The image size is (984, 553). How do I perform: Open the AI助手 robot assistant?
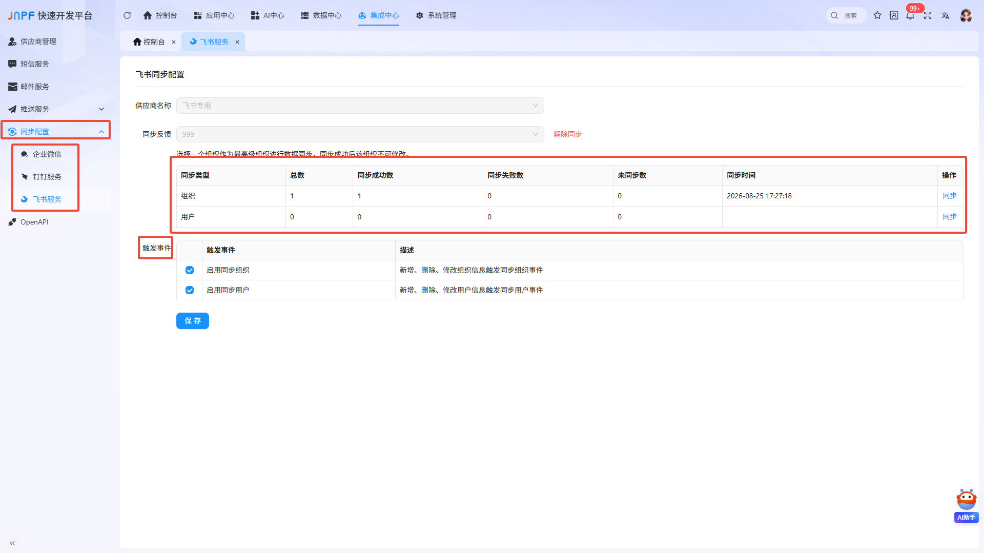[x=967, y=505]
